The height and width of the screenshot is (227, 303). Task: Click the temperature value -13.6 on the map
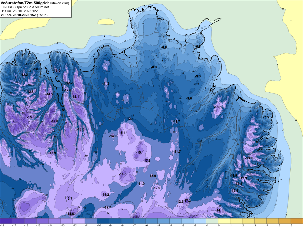29,103
